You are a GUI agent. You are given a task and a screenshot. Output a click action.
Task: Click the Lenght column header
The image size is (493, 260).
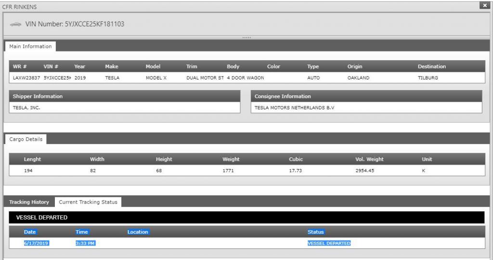(32, 159)
